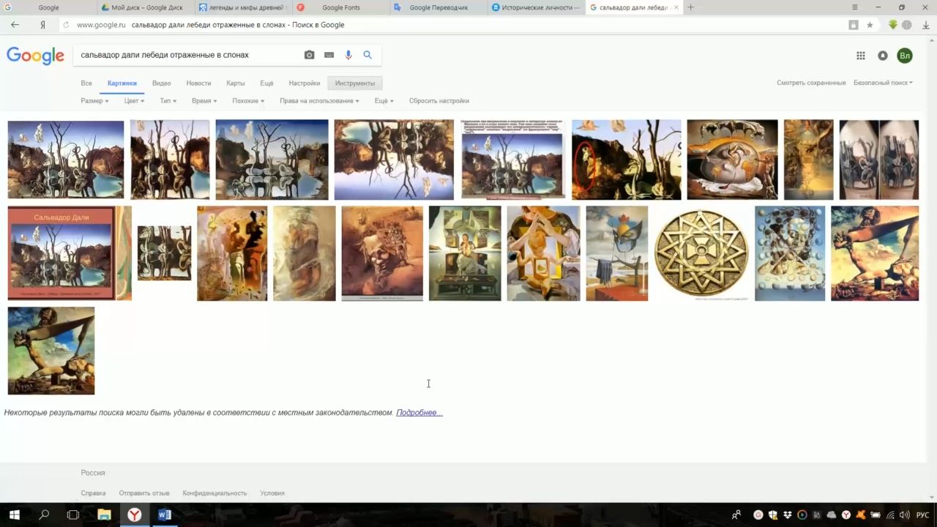Click inside the Google search field
Viewport: 937px width, 527px height.
click(187, 55)
